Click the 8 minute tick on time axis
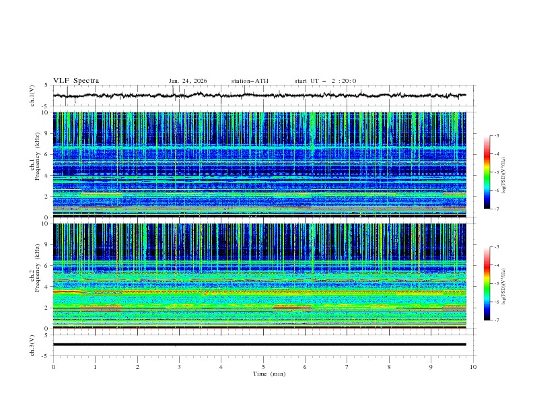 [389, 367]
